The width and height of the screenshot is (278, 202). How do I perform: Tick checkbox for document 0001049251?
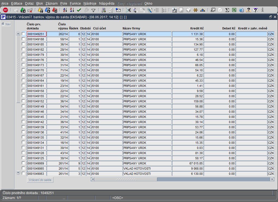[x=23, y=34]
